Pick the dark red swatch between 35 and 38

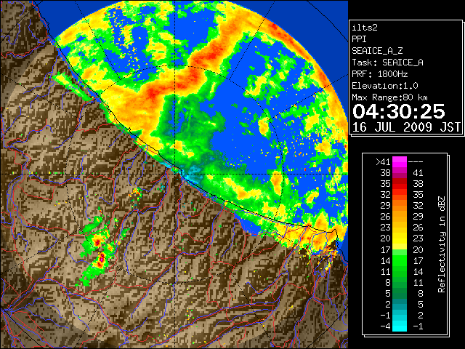point(400,184)
